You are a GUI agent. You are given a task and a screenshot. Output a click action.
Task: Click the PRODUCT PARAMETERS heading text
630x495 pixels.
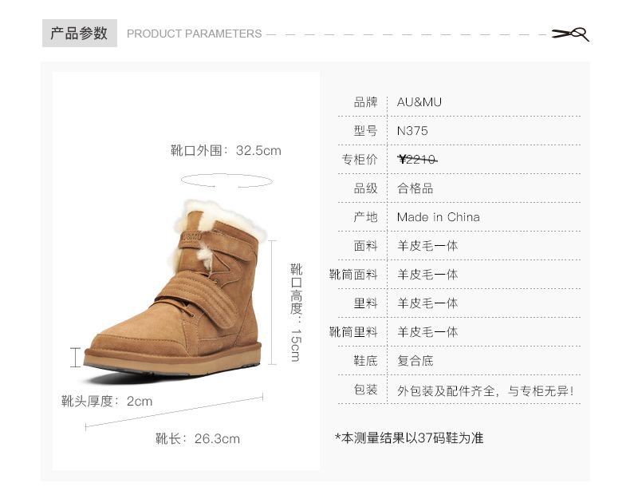pyautogui.click(x=194, y=34)
